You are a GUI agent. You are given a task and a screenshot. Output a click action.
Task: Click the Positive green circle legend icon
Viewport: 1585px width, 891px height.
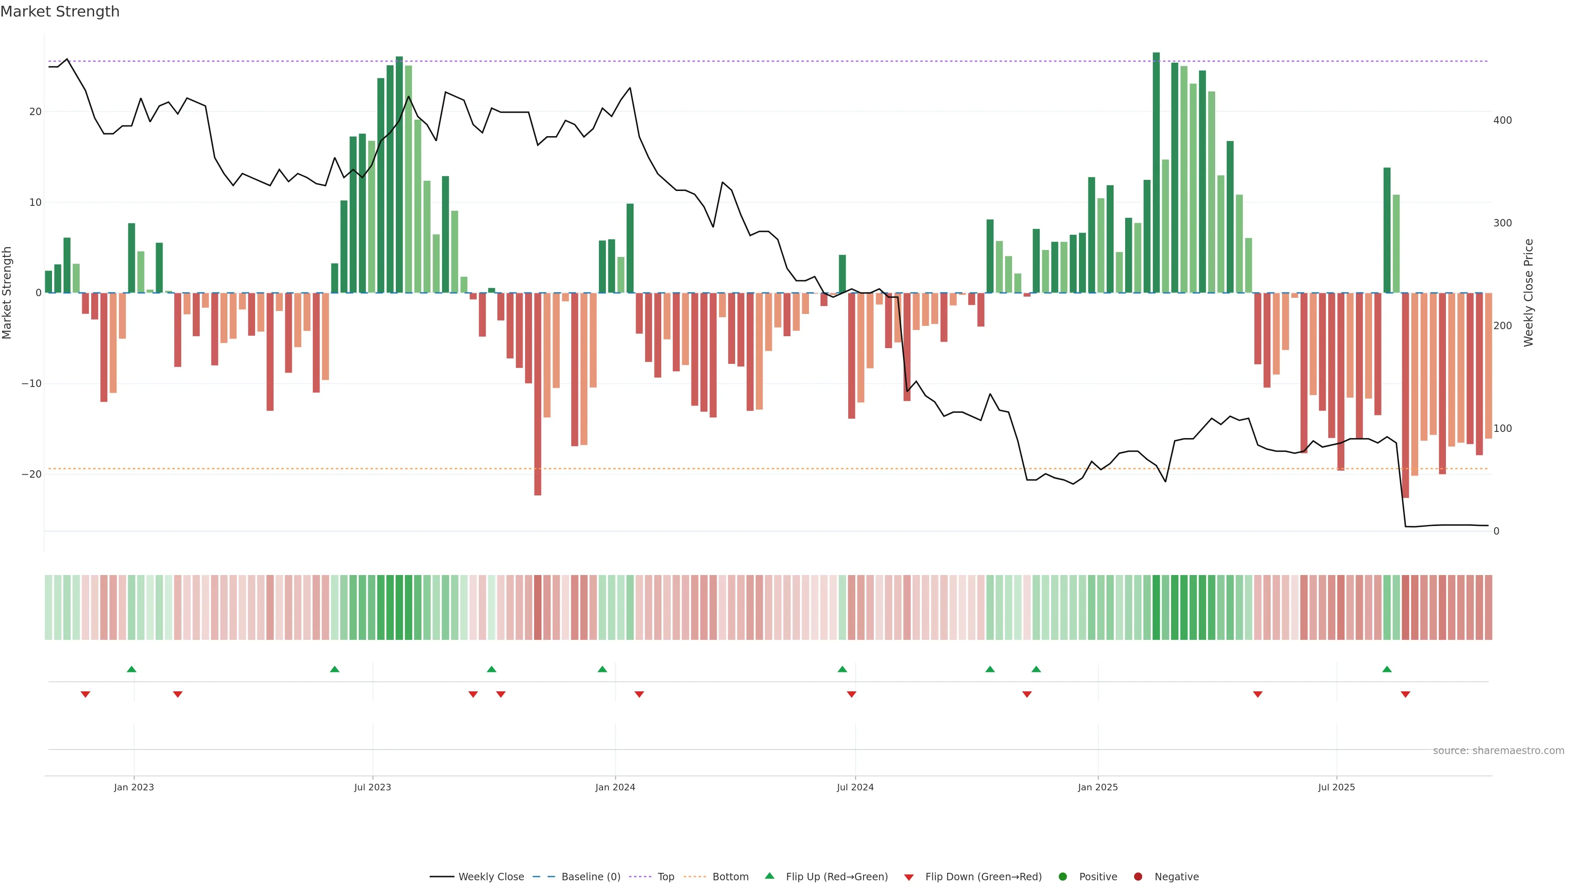coord(1062,877)
